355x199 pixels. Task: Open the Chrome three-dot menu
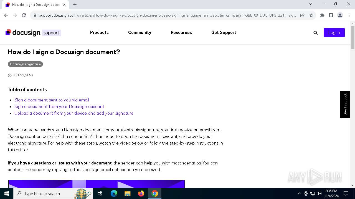(x=349, y=15)
